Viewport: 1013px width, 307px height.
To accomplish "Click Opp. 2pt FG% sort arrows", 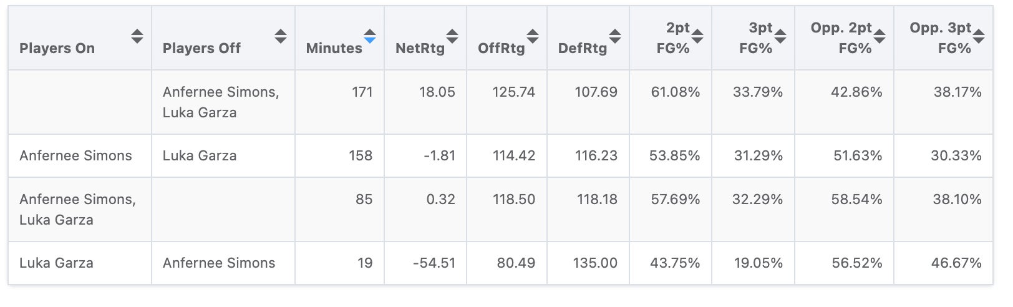I will pyautogui.click(x=880, y=36).
